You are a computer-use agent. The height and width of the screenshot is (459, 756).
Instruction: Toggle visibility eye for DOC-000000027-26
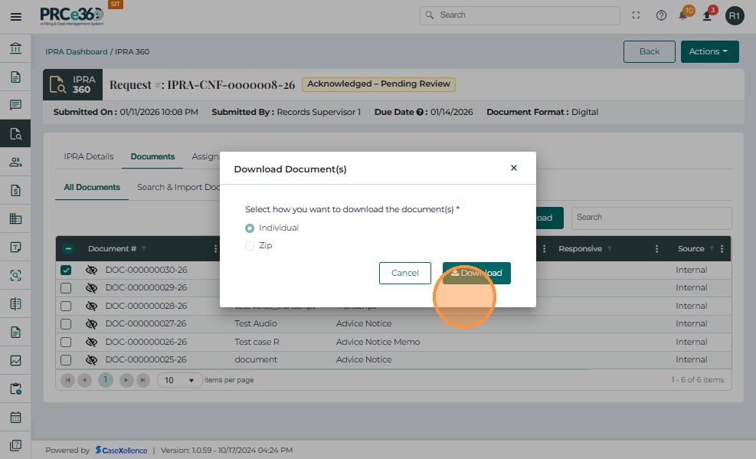[91, 324]
